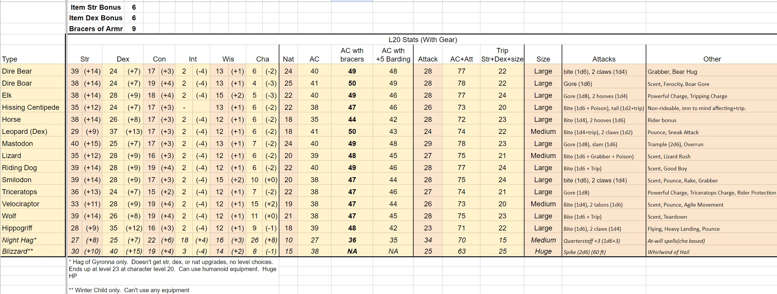Select the Hippogriff row label
This screenshot has width=777, height=294.
[32, 227]
